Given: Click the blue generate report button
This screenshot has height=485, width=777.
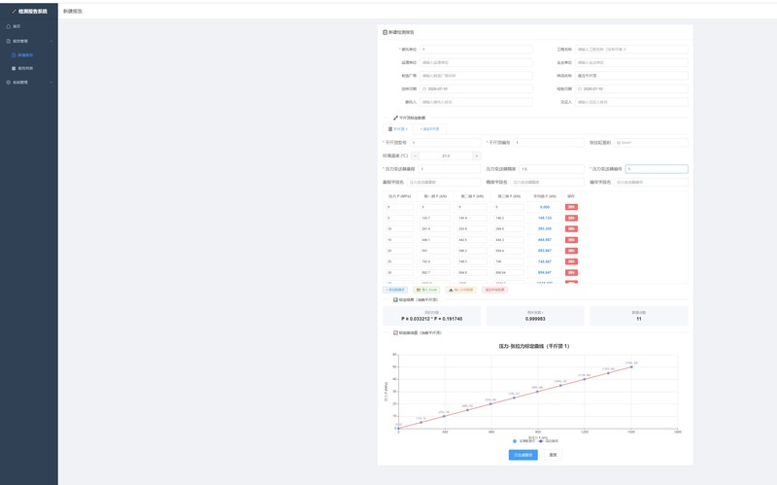Looking at the screenshot, I should (523, 455).
